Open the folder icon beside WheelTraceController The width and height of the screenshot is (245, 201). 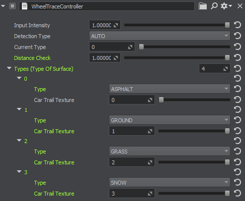point(203,6)
